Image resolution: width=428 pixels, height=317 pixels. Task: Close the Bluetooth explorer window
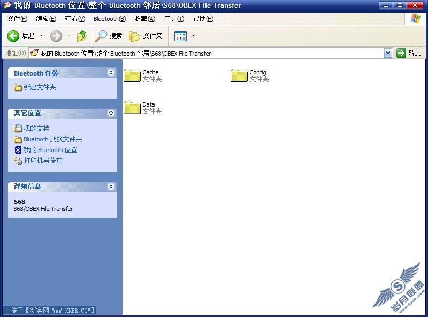415,5
